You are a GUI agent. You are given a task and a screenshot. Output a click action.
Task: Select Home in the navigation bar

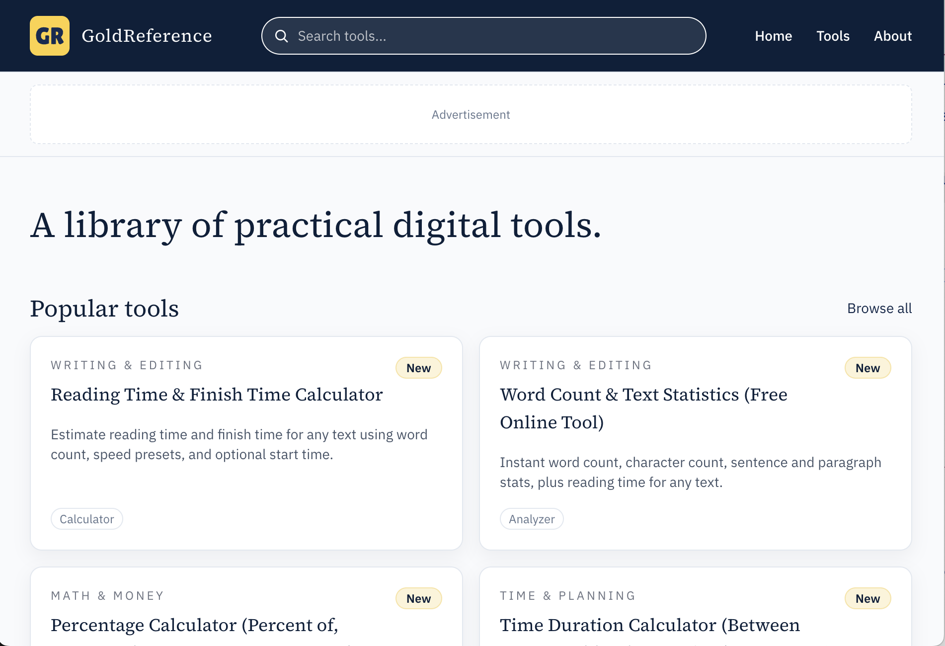click(773, 36)
